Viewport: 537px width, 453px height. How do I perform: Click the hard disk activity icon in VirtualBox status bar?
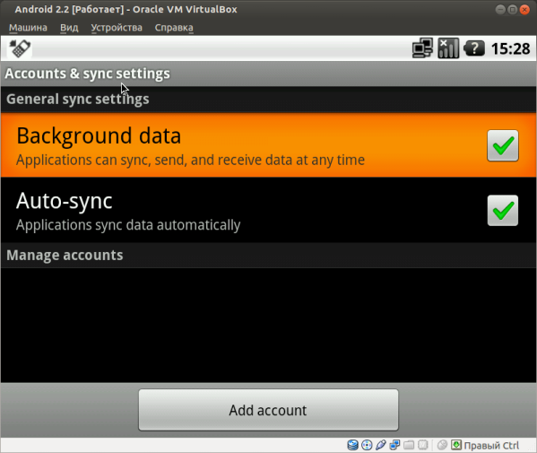pyautogui.click(x=352, y=445)
